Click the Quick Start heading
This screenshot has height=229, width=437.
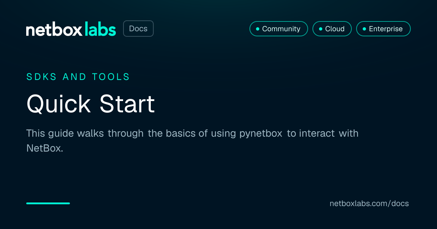91,104
